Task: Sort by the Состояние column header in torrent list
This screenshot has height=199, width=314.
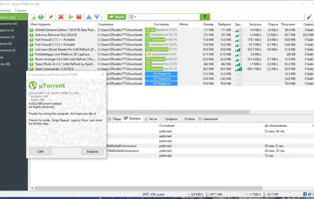Action: (161, 25)
